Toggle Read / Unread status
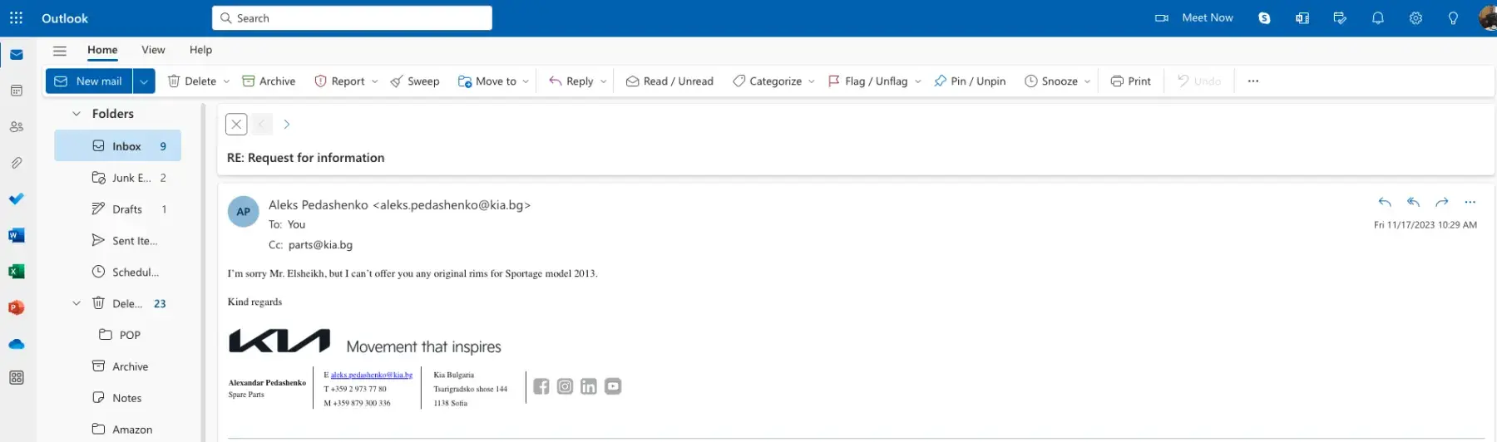Image resolution: width=1497 pixels, height=442 pixels. coord(669,81)
